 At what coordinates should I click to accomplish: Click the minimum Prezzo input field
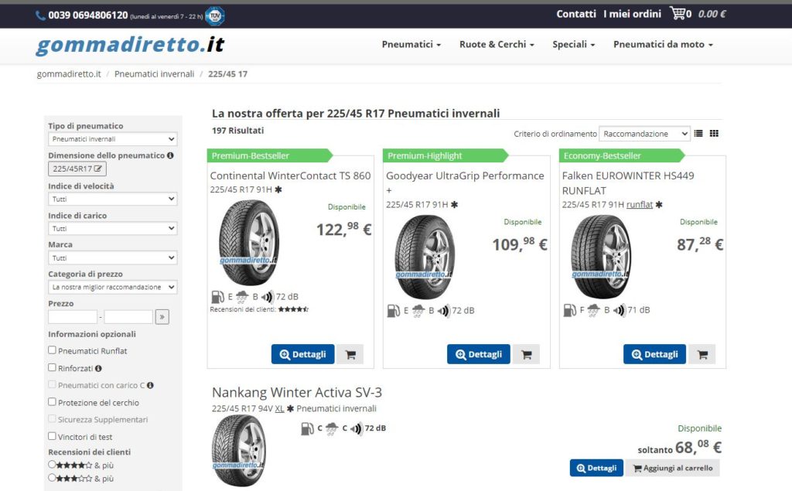point(73,316)
